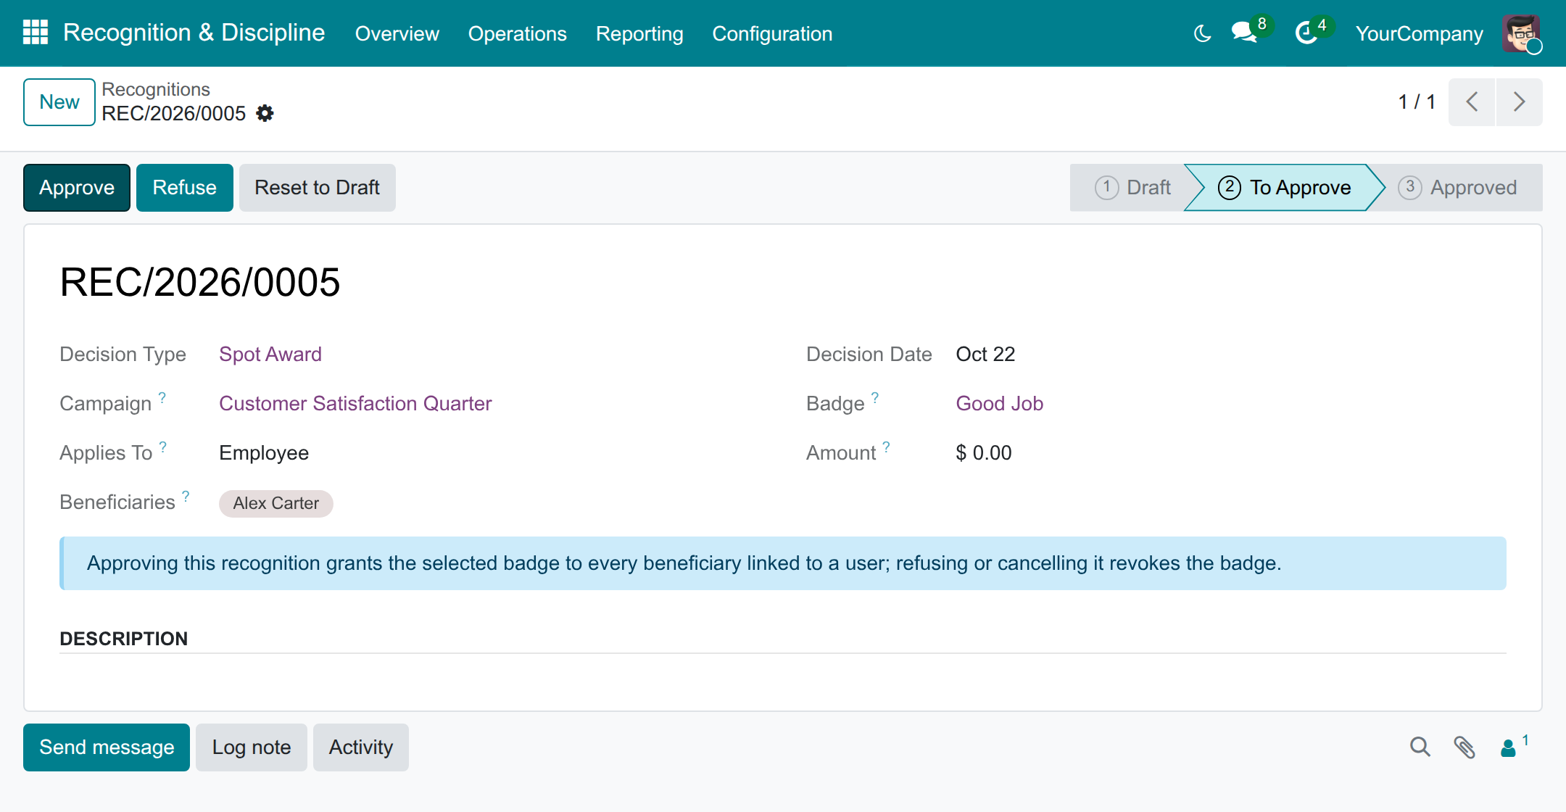The height and width of the screenshot is (812, 1566).
Task: Open the Good Job badge link
Action: click(1000, 403)
